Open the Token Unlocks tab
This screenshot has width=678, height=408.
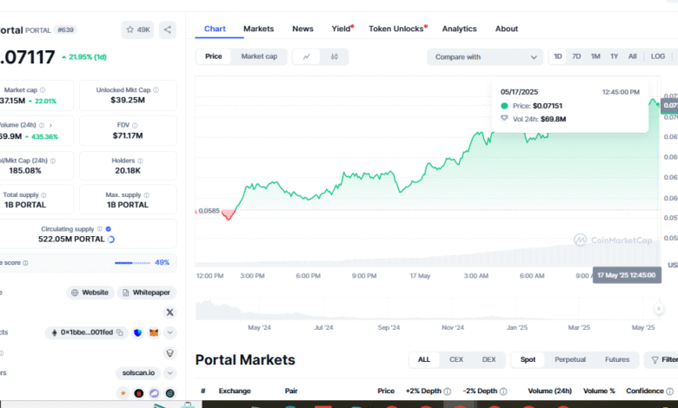pos(397,29)
